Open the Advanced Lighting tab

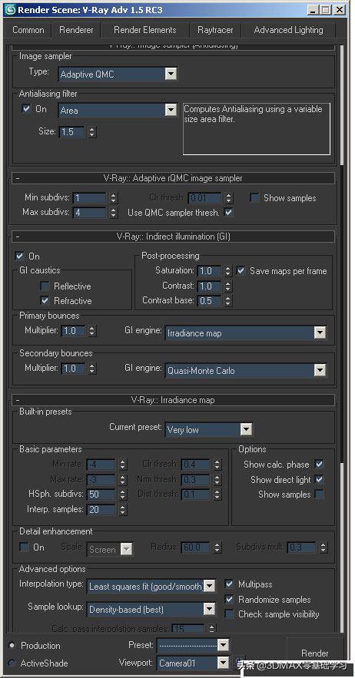(x=288, y=30)
